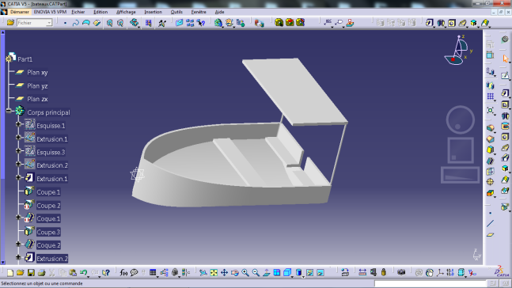Expand the Coque.1 tree node

(x=18, y=217)
